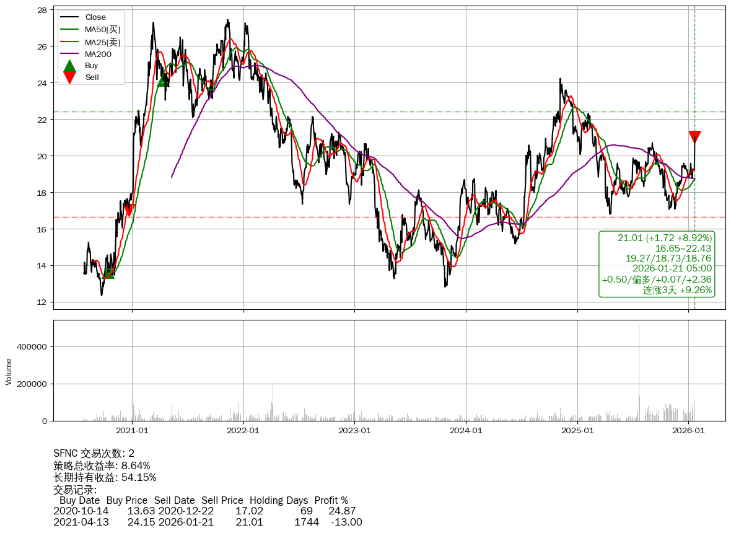Click the MA200 purple legend entry
731x533 pixels.
pos(98,55)
